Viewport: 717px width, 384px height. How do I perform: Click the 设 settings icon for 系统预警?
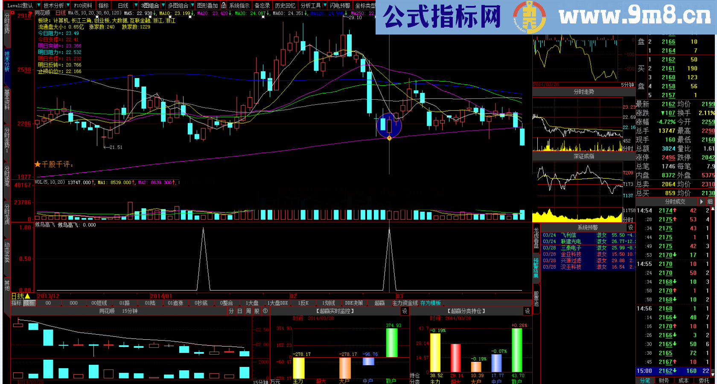[630, 228]
